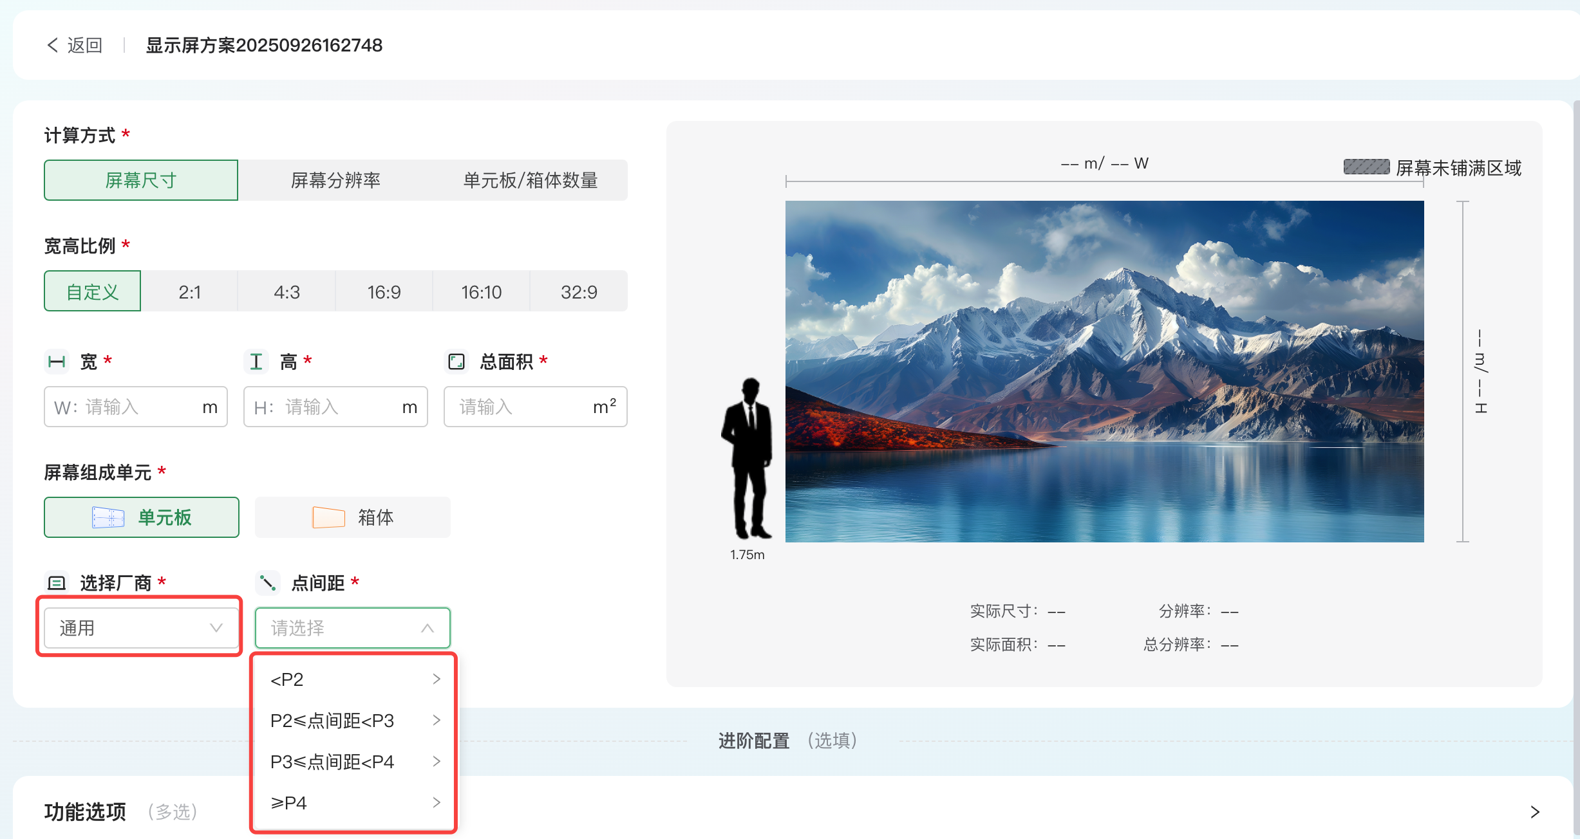The width and height of the screenshot is (1580, 839).
Task: Select the 16:9 aspect ratio option
Action: point(384,292)
